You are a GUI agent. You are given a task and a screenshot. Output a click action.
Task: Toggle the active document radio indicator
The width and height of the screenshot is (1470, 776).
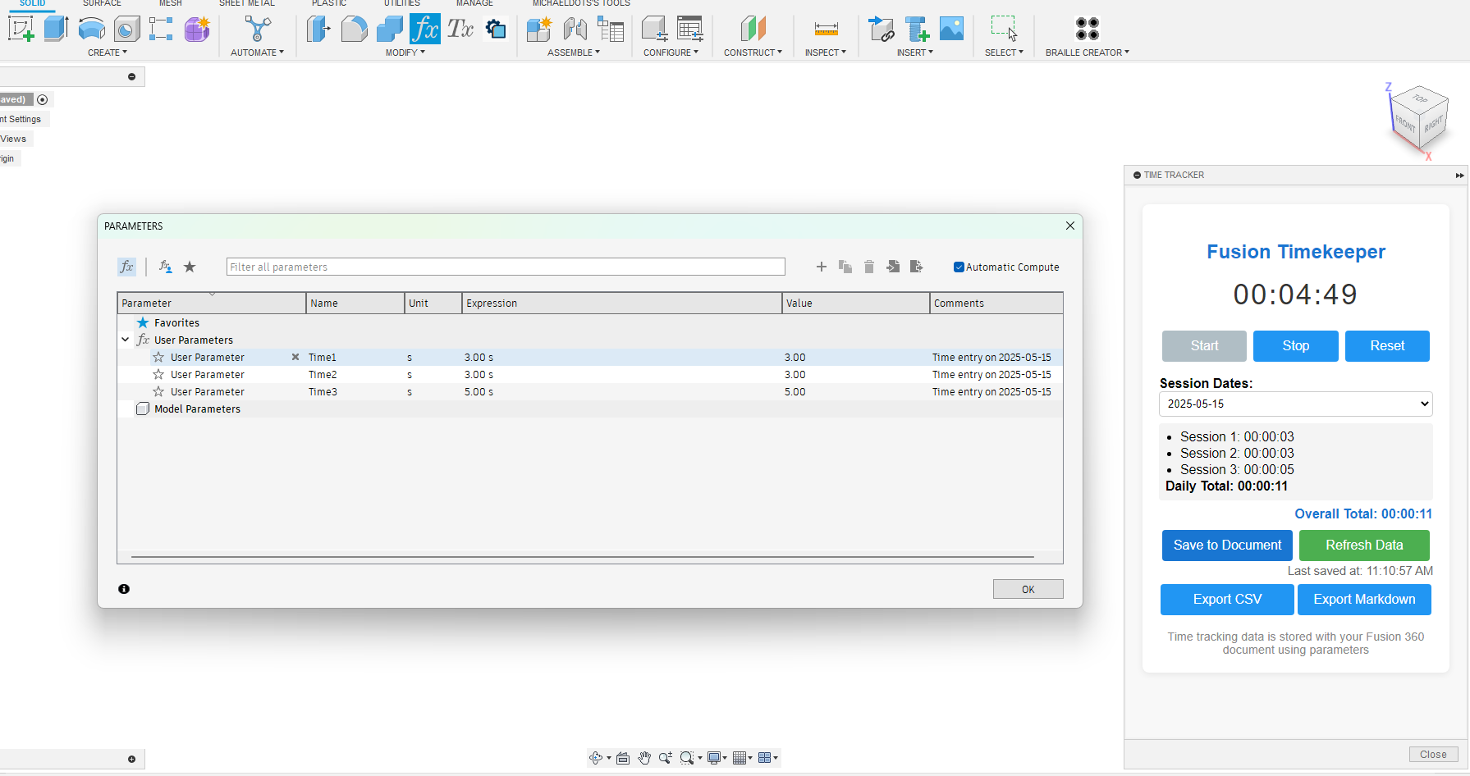point(43,99)
